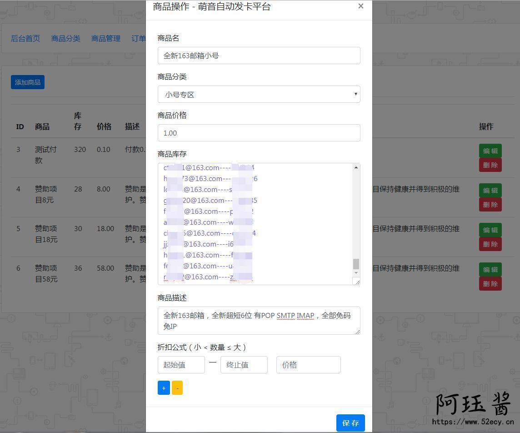
Task: Close the 商品操作 dialog with the X
Action: [361, 6]
